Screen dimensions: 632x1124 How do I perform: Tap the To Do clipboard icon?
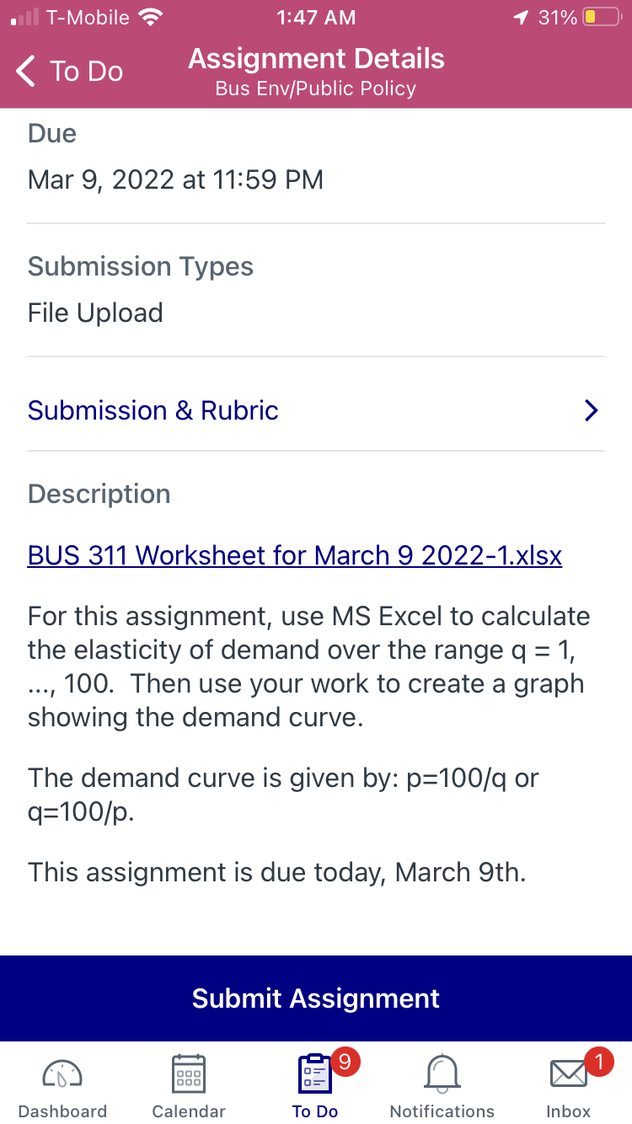pyautogui.click(x=315, y=1074)
